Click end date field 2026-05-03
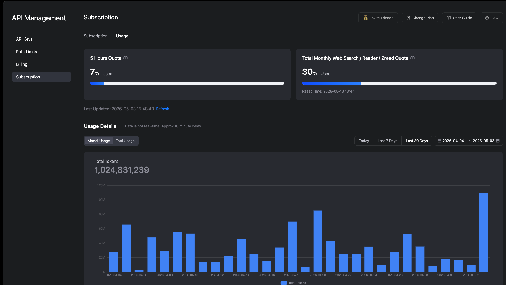This screenshot has width=506, height=285. (x=484, y=141)
